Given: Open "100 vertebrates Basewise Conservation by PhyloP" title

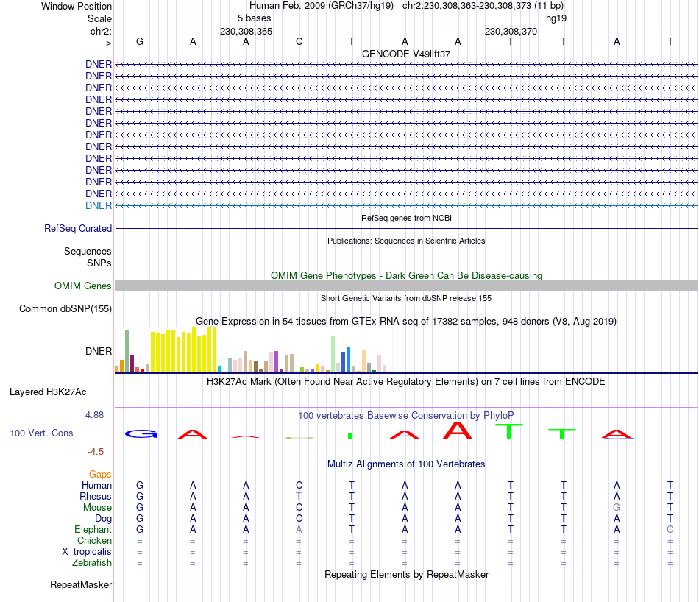Looking at the screenshot, I should (x=406, y=416).
